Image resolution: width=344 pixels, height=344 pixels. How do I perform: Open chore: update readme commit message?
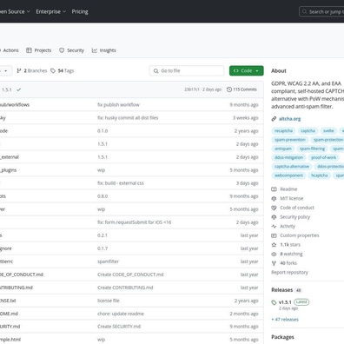tap(121, 314)
